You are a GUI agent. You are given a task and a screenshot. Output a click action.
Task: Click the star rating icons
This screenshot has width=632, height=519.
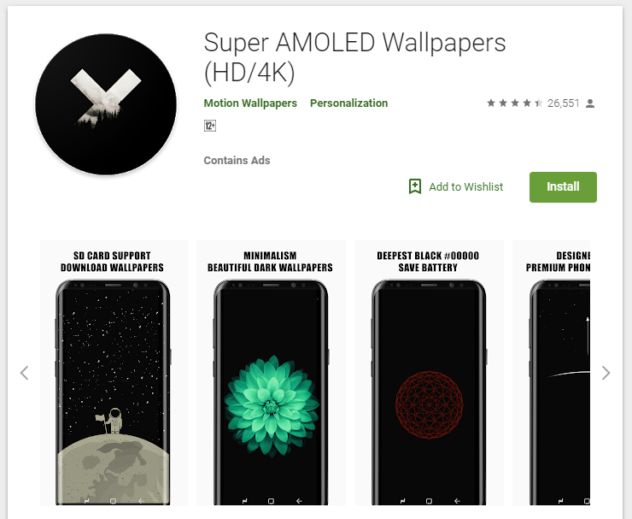[514, 103]
